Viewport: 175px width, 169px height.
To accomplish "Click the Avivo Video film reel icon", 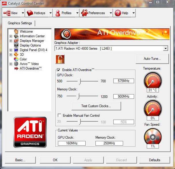I will click(16, 64).
